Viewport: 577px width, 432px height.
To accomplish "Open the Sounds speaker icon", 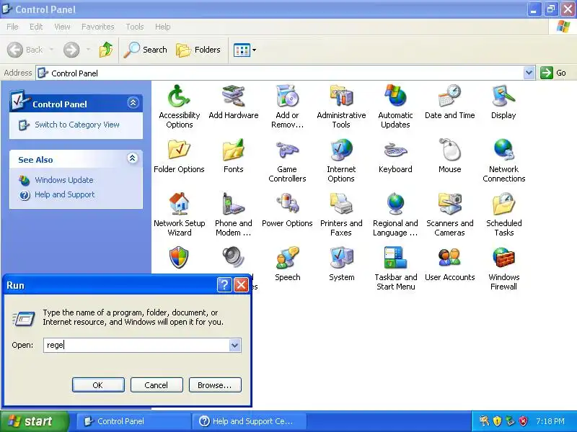I will click(233, 257).
